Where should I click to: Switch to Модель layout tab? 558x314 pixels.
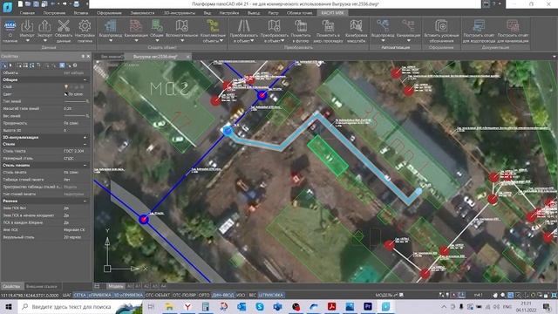[116, 286]
